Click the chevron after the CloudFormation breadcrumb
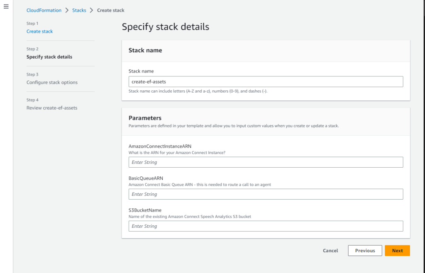The width and height of the screenshot is (425, 273). click(x=67, y=10)
